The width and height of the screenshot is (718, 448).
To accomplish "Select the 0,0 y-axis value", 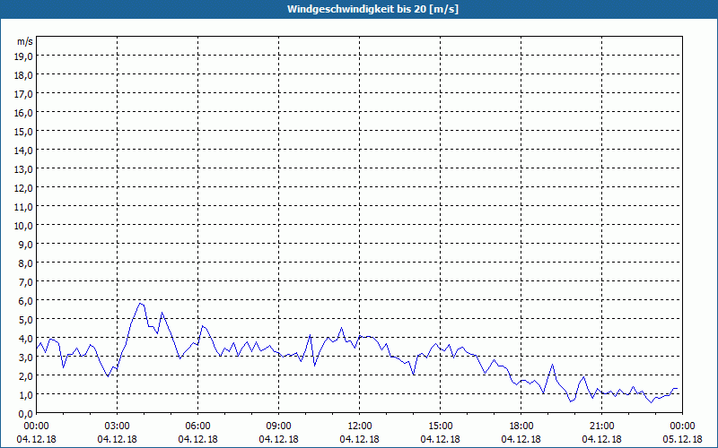I will click(26, 414).
